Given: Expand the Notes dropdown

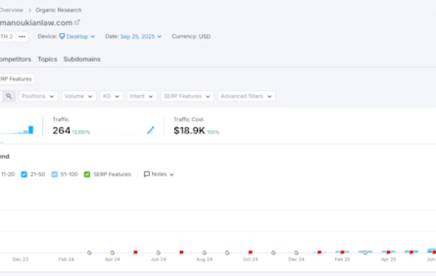Looking at the screenshot, I should pyautogui.click(x=158, y=174).
